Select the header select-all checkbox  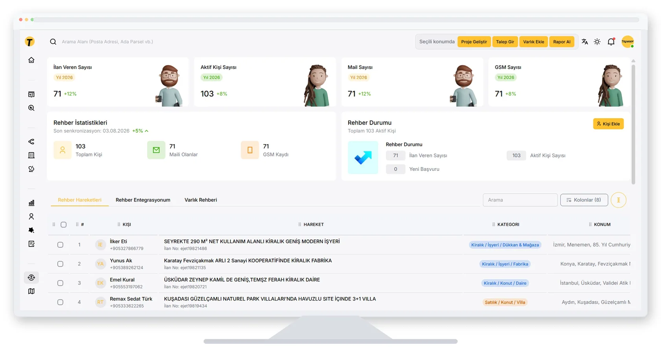pos(63,225)
